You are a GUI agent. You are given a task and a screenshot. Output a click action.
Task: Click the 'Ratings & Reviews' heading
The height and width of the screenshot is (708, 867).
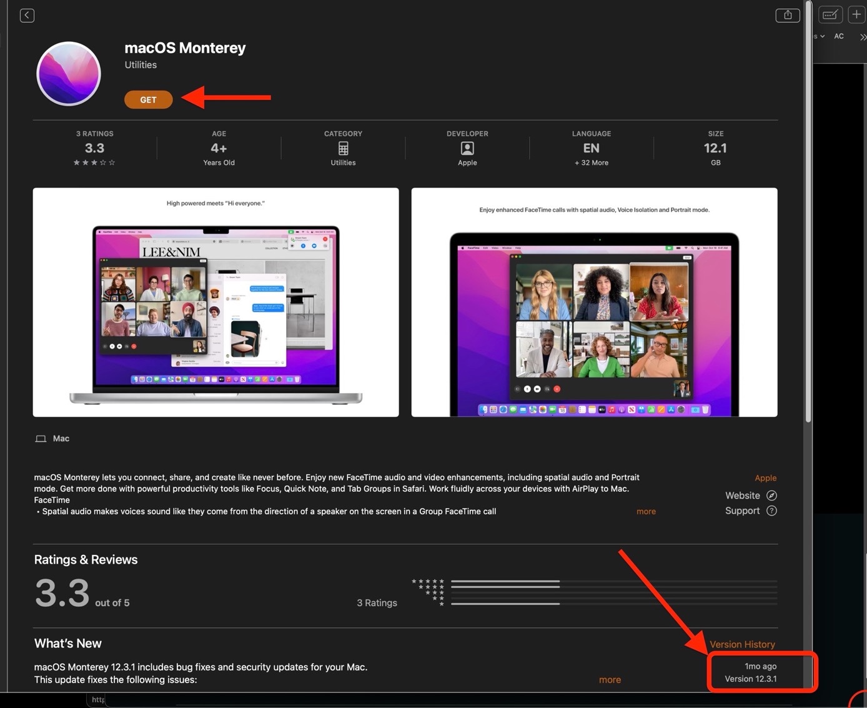[x=86, y=560]
